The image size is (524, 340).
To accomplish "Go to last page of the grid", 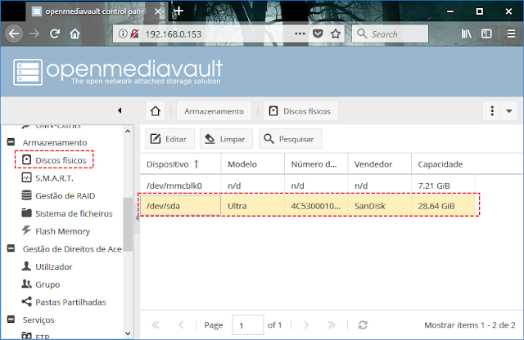I will (332, 324).
